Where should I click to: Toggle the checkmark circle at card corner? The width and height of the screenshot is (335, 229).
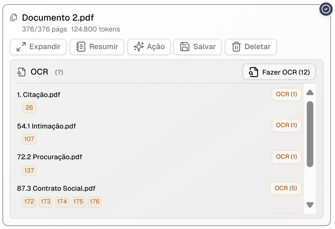tap(326, 9)
